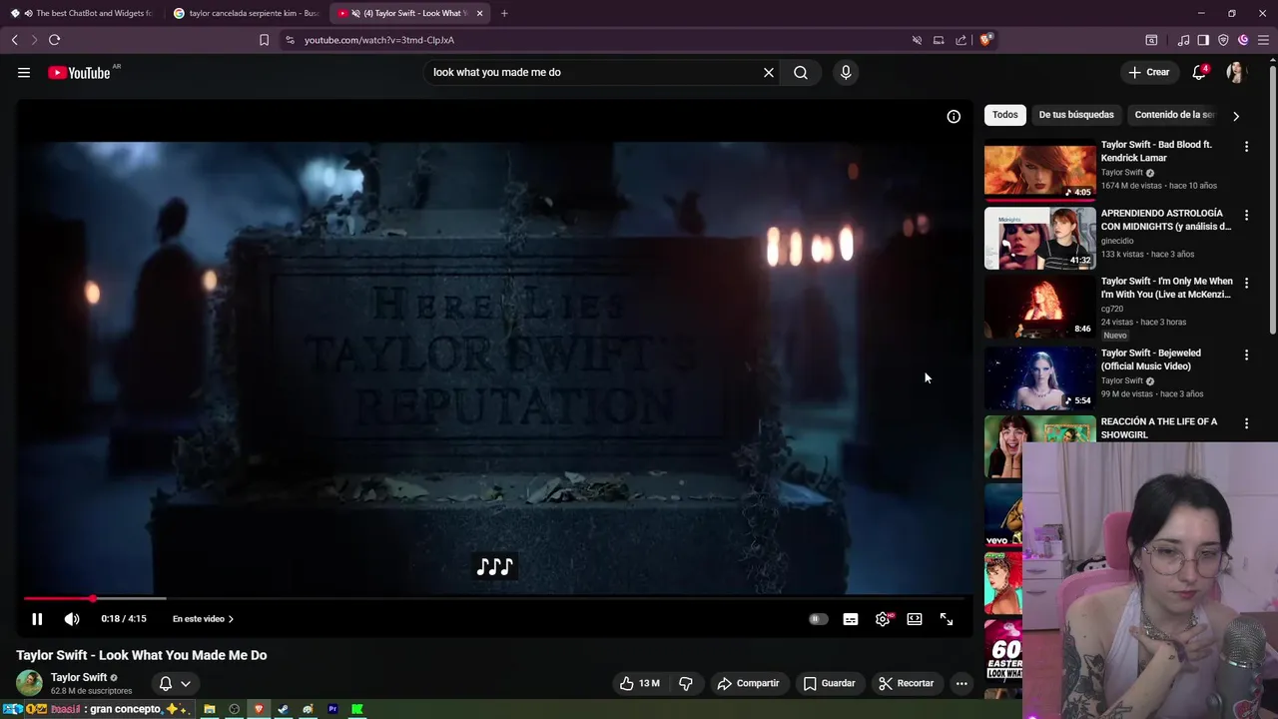Open options for I'm Only Me video
Viewport: 1278px width, 719px height.
point(1246,283)
